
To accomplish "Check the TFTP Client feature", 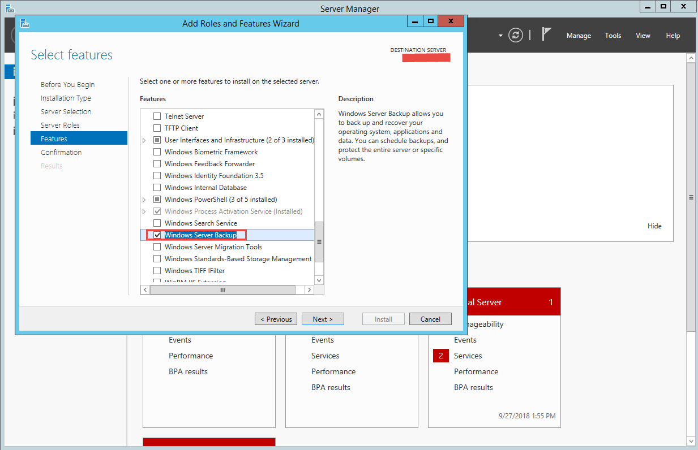I will [x=157, y=128].
